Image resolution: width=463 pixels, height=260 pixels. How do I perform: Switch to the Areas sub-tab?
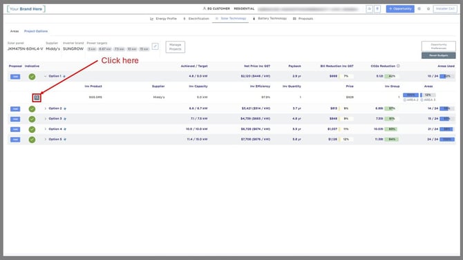[15, 31]
